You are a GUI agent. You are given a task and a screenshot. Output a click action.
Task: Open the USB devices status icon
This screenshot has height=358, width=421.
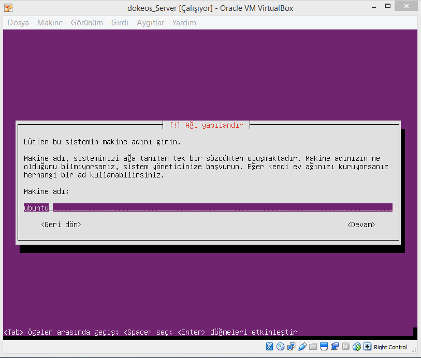302,347
